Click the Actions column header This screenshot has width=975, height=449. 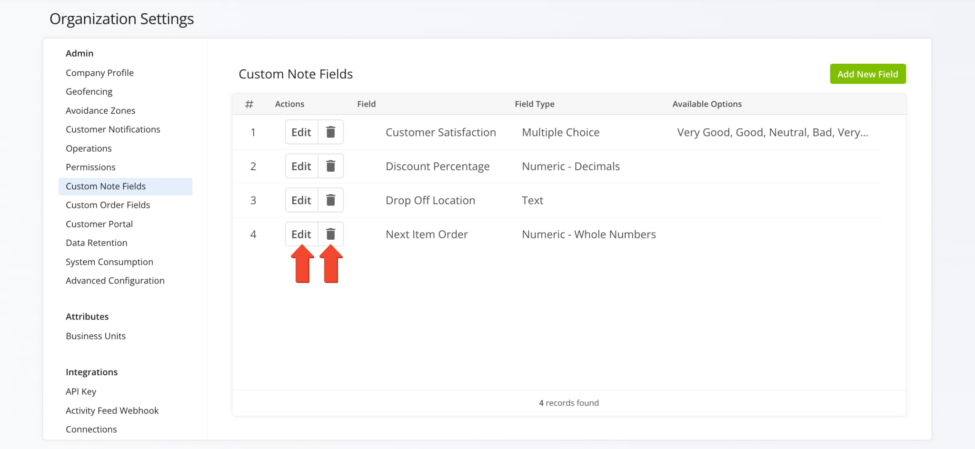[x=289, y=104]
